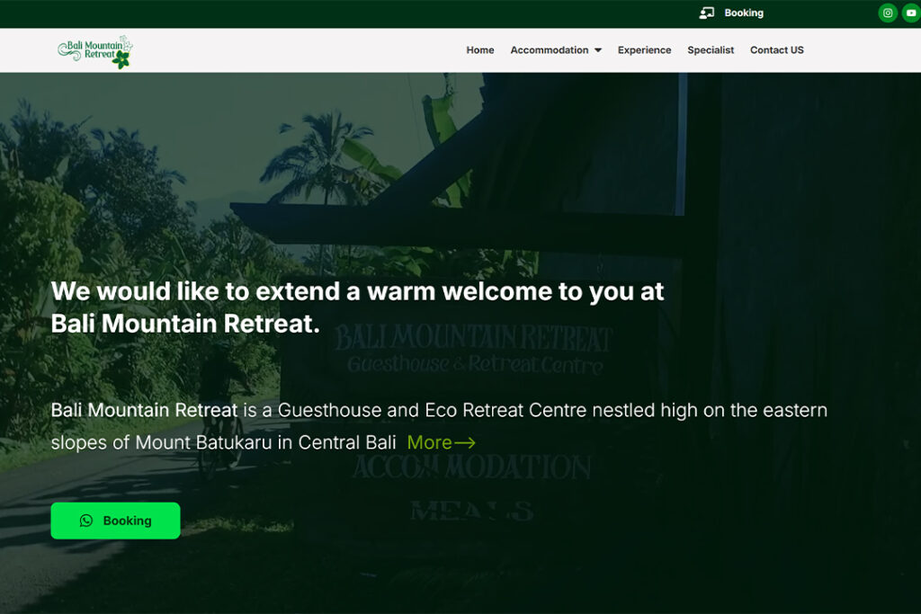
Task: Click the green flower in the logo
Action: coord(121,60)
